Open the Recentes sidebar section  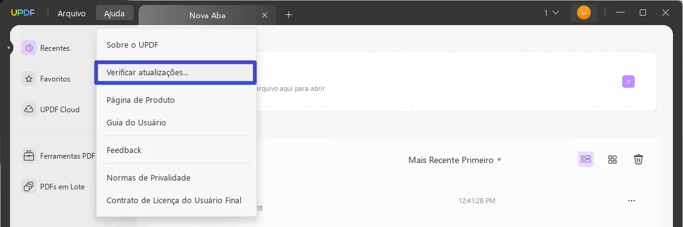tap(55, 48)
